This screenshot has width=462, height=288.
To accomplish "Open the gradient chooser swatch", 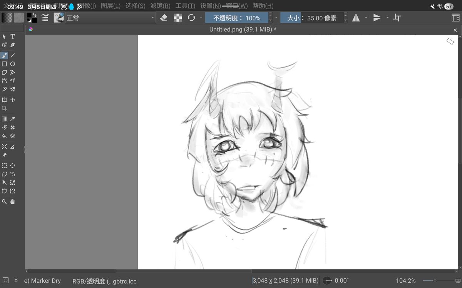I will [x=7, y=18].
